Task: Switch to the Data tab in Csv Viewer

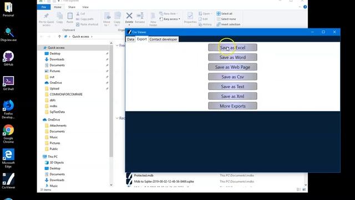Action: click(130, 39)
